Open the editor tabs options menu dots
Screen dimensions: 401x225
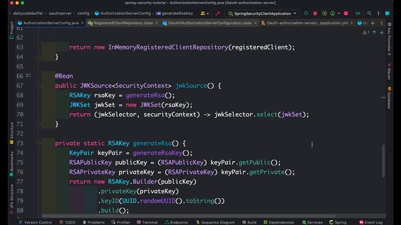pyautogui.click(x=382, y=23)
